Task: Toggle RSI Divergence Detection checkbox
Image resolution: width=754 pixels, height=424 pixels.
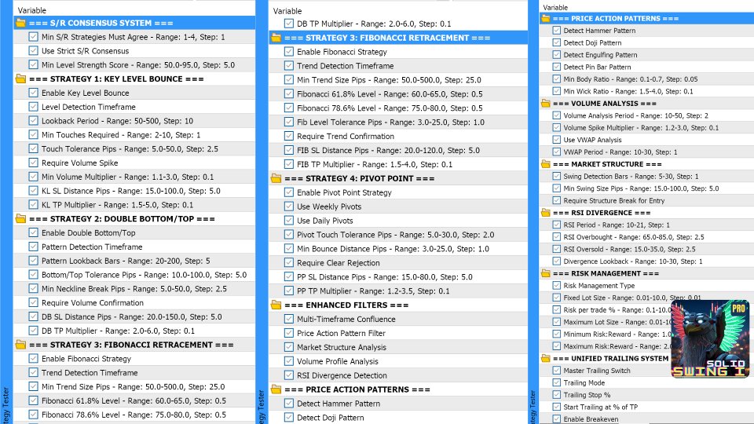Action: point(288,375)
